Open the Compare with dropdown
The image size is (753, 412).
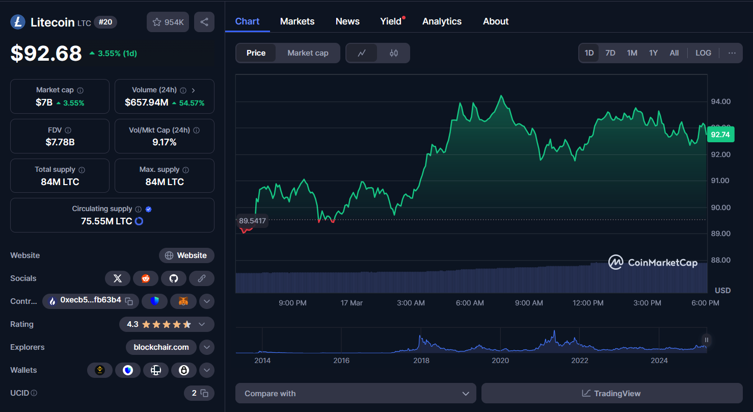(355, 393)
